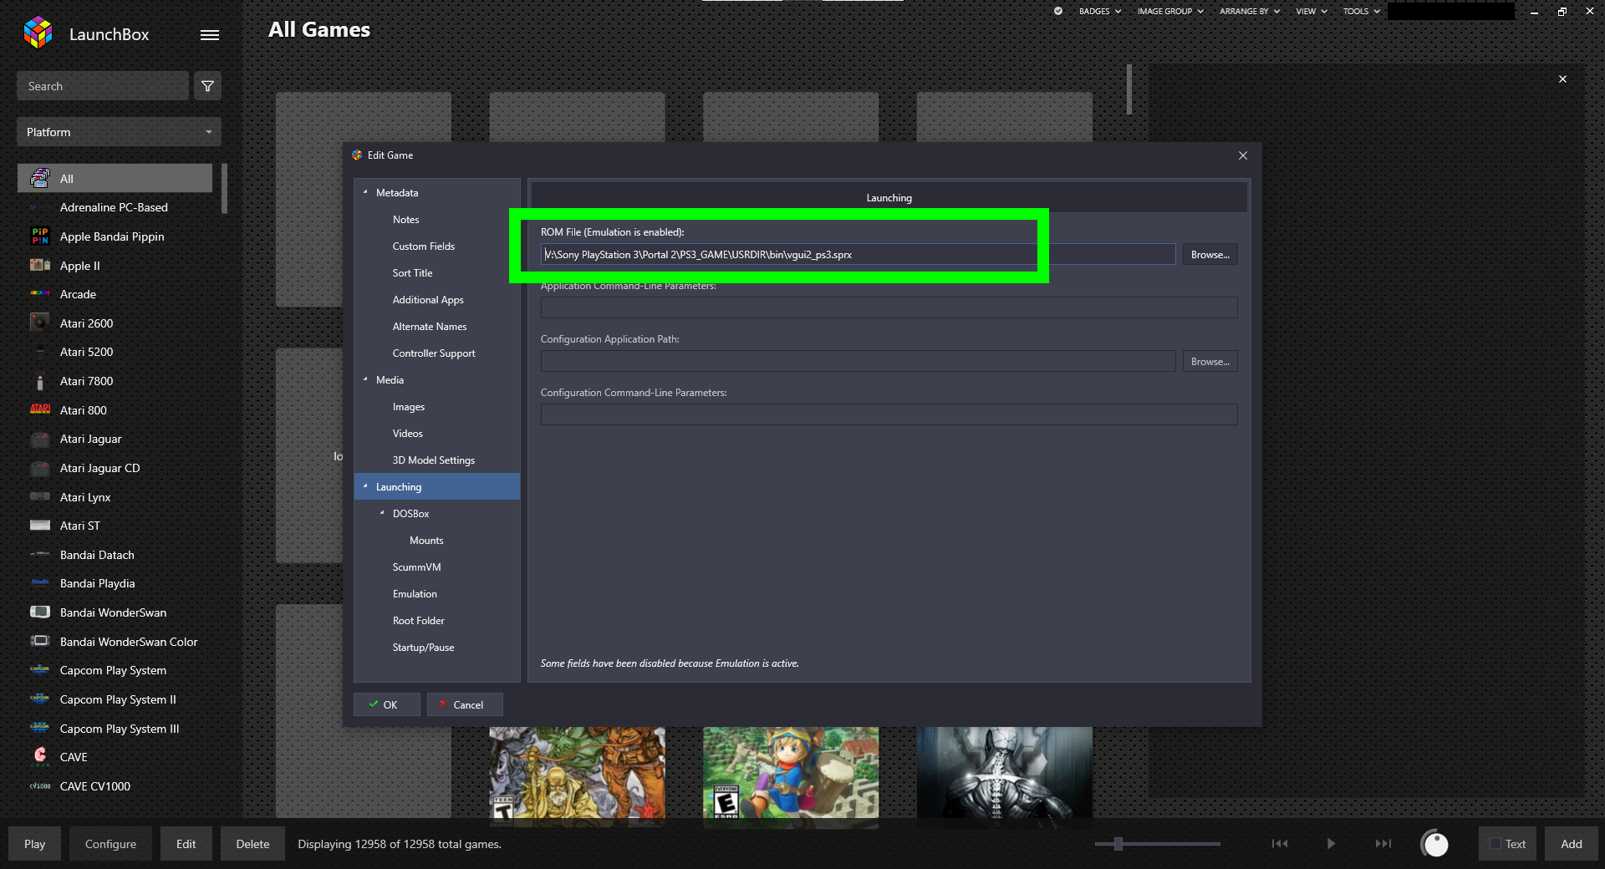The height and width of the screenshot is (869, 1605).
Task: Select Custom Fields tree item
Action: click(424, 246)
